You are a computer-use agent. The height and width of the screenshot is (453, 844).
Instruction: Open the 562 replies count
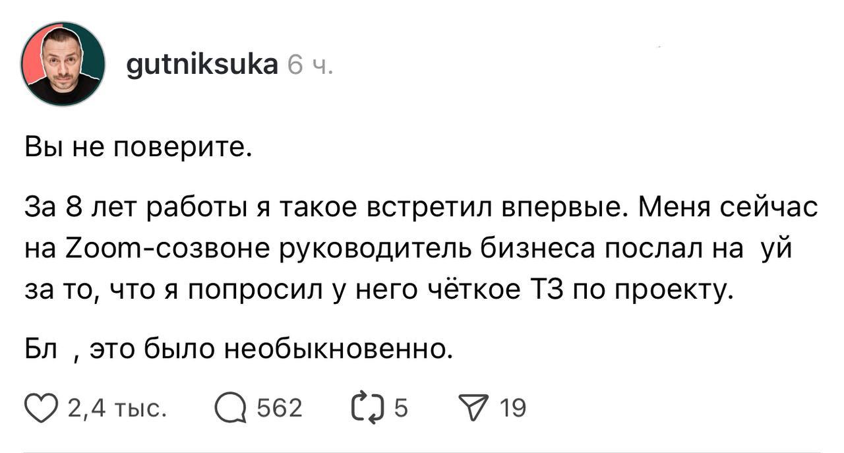pos(279,409)
